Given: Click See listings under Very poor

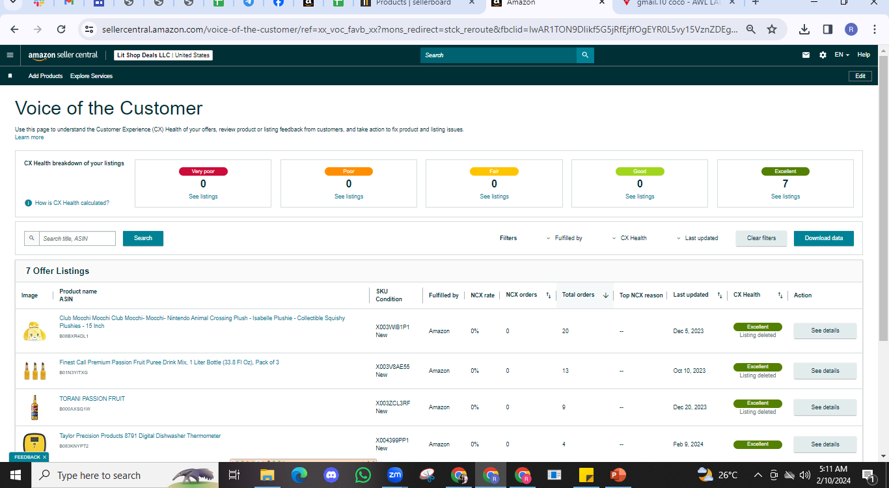Looking at the screenshot, I should (203, 197).
